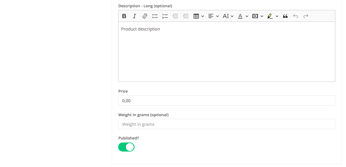This screenshot has height=167, width=346.
Task: Create a bulleted list
Action: (x=155, y=16)
